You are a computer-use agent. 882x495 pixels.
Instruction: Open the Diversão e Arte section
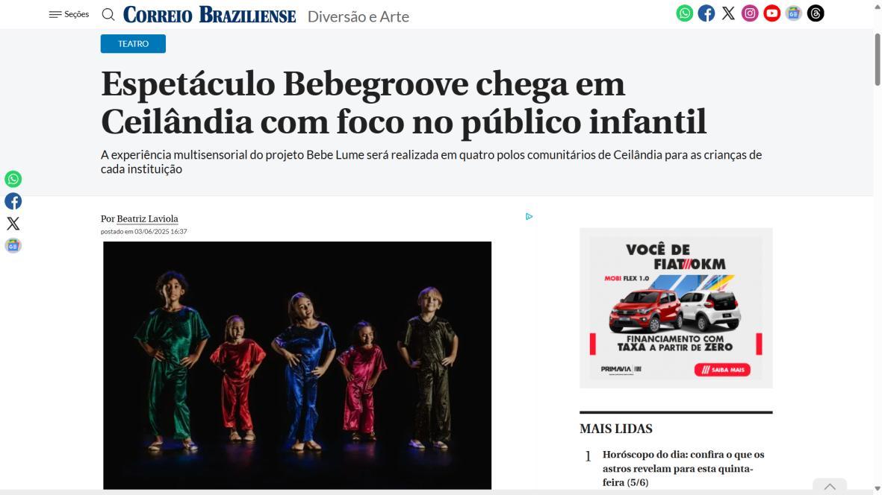tap(358, 16)
